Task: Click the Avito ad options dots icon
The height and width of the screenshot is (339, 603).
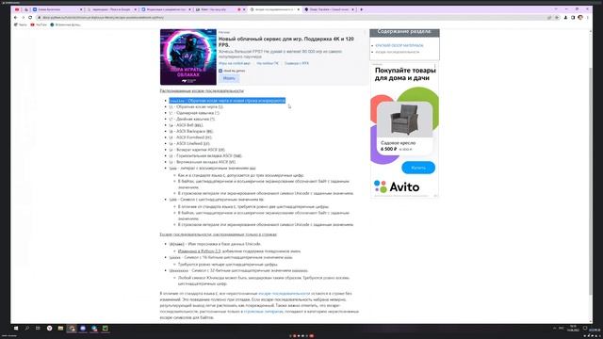Action: (435, 66)
